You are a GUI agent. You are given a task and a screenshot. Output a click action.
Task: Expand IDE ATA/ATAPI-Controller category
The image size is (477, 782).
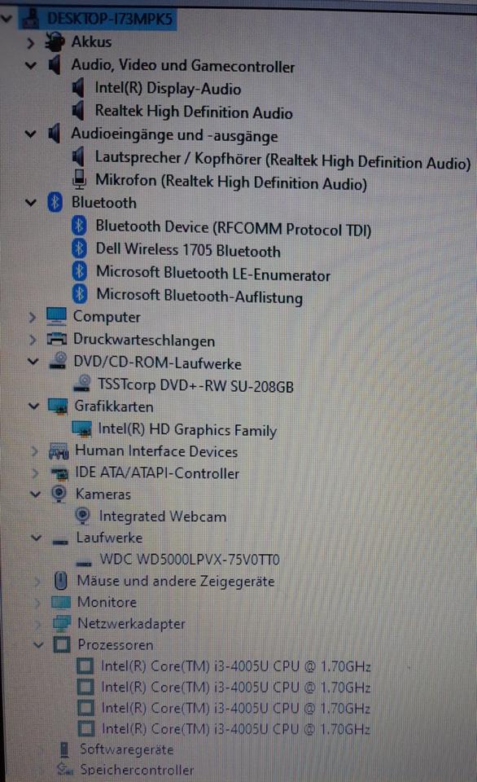35,472
